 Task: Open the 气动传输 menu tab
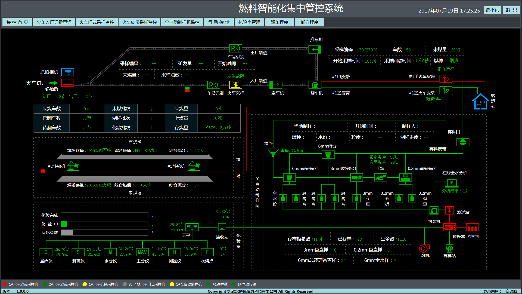tap(219, 22)
